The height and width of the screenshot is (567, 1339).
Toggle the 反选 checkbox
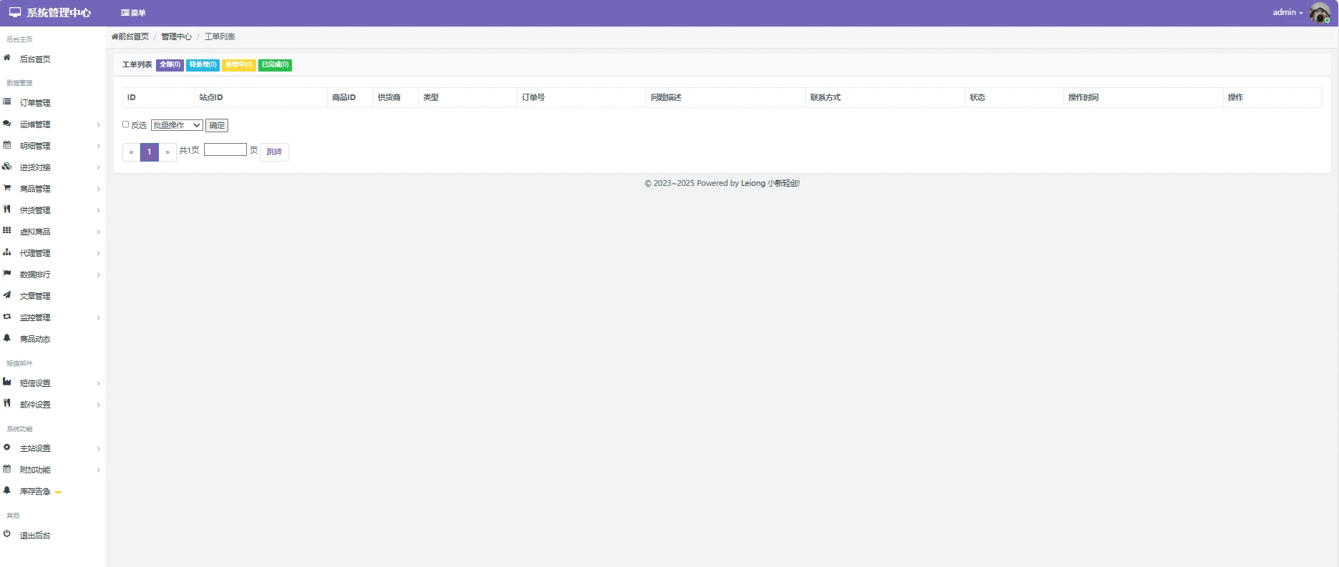tap(126, 124)
